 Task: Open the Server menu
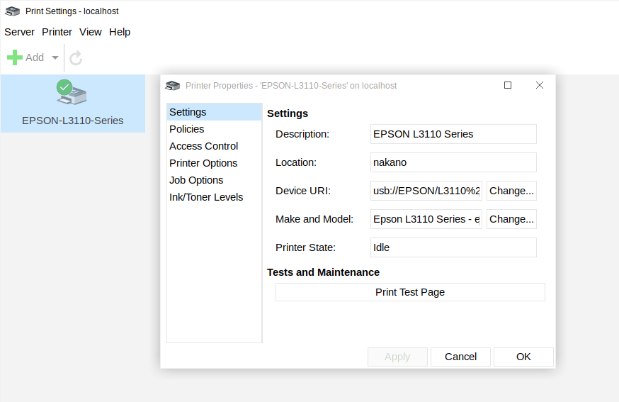pos(19,32)
